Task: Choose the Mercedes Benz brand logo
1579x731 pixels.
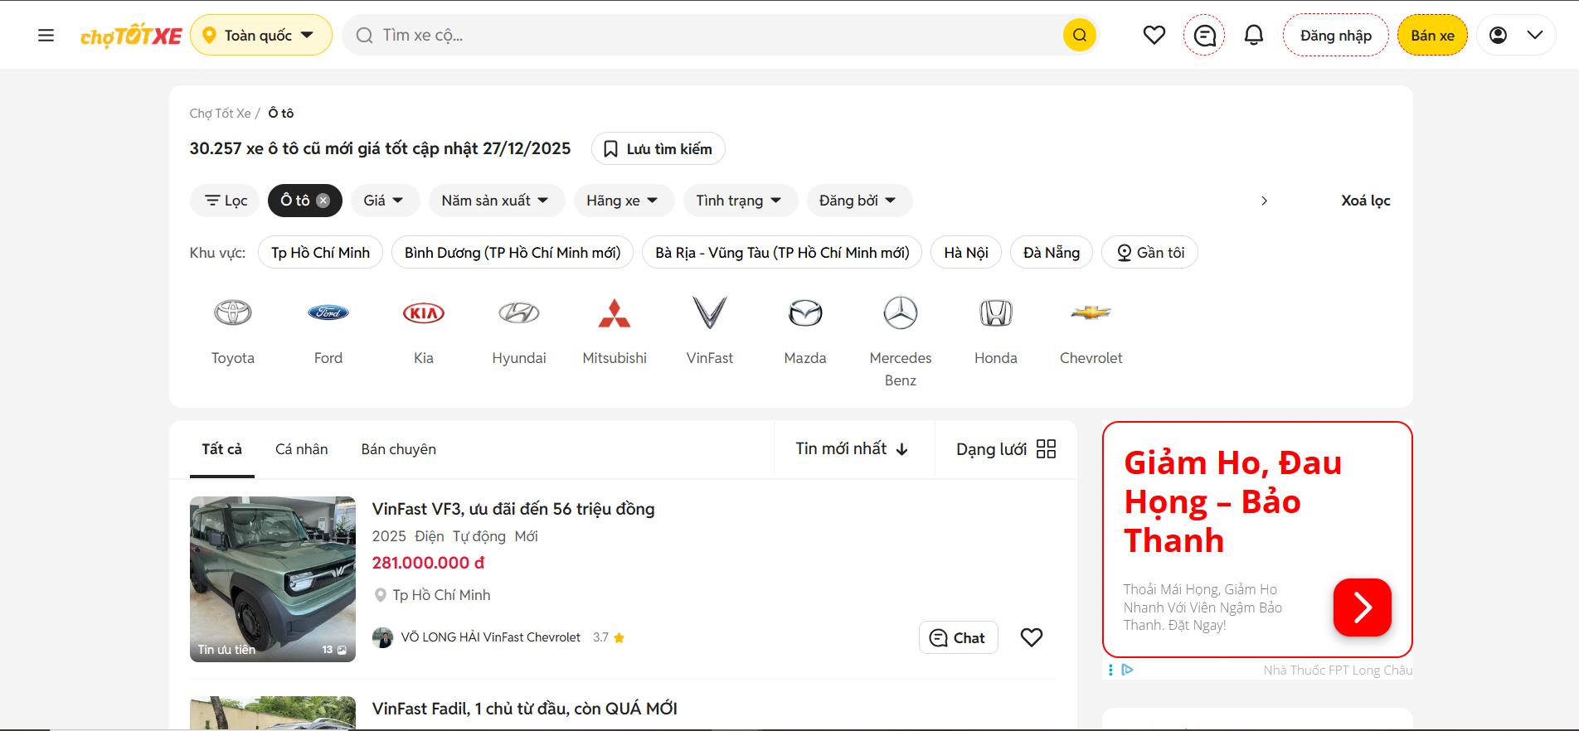Action: (x=900, y=313)
